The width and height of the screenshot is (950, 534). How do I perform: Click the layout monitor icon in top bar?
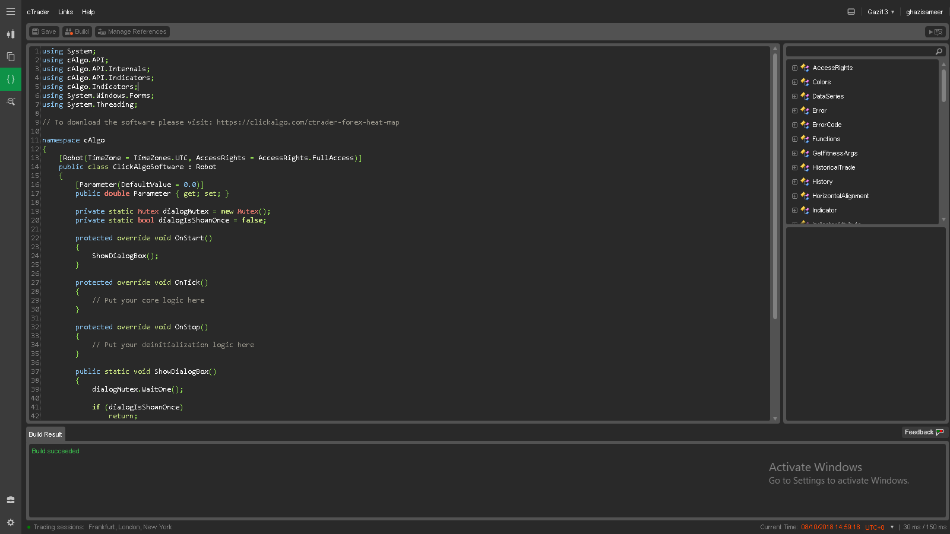851,12
